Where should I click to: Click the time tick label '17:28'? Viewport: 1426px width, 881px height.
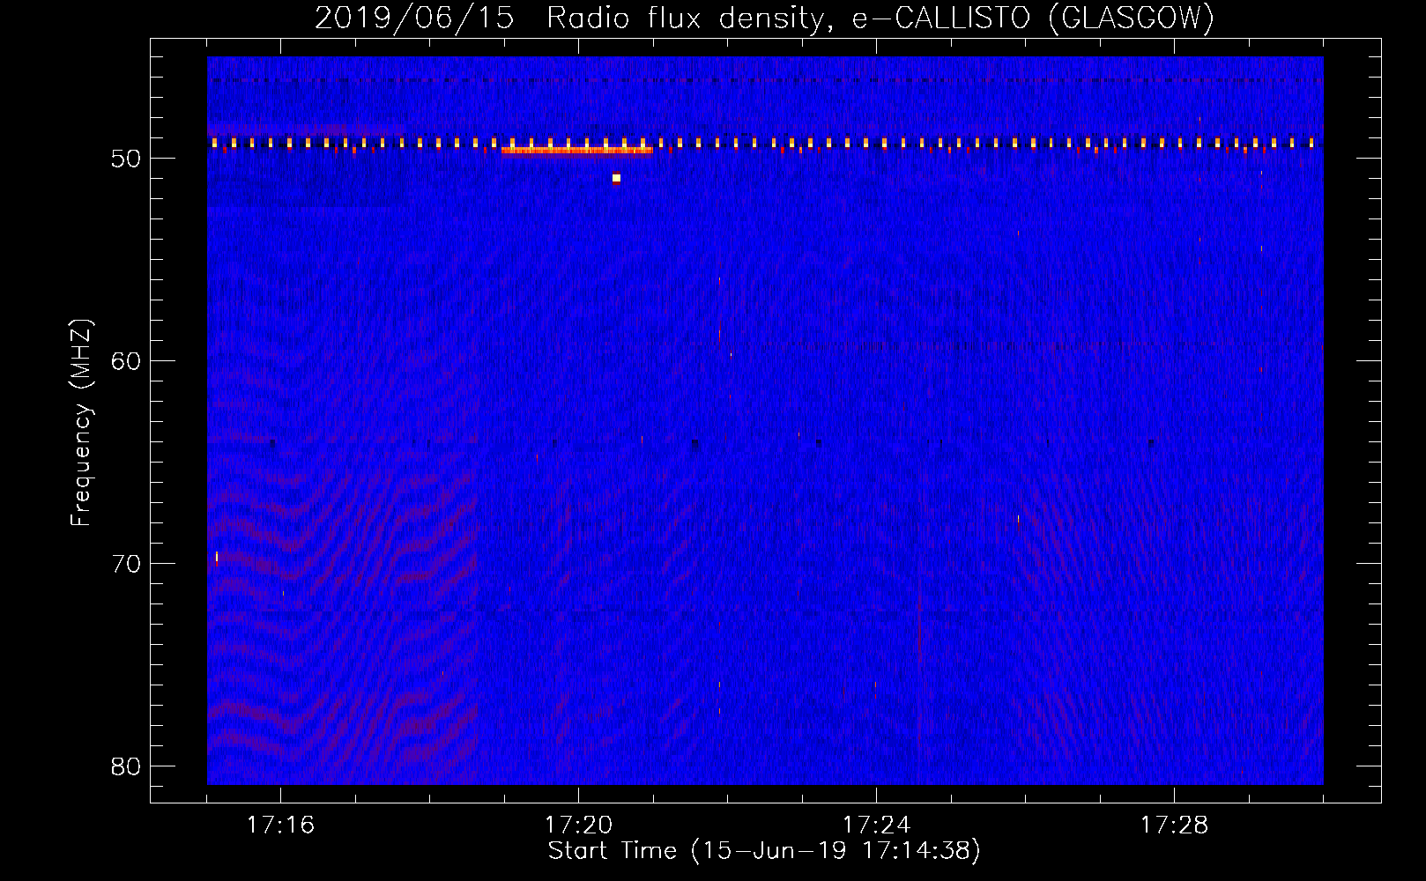coord(1174,825)
